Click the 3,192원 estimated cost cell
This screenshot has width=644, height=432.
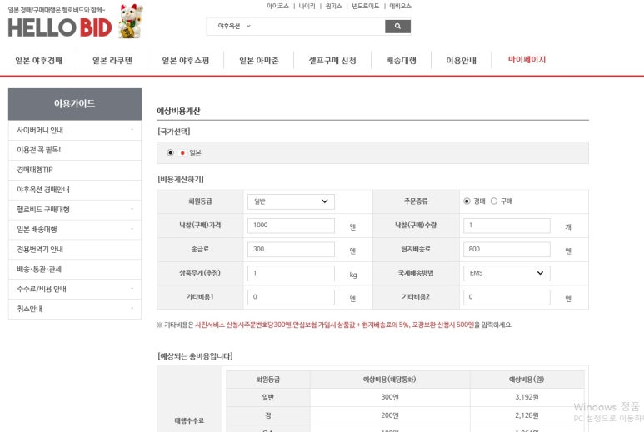(x=527, y=397)
